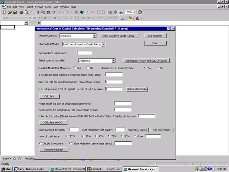This screenshot has width=229, height=172.
Task: Select No for Anchor to U.S. Cost
Action: click(x=158, y=68)
